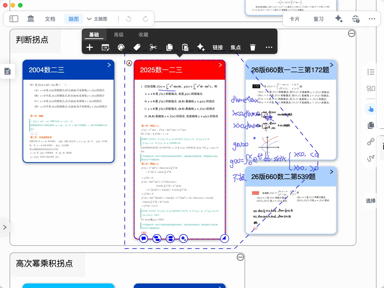Click the 2025数一二三 red card header

pyautogui.click(x=180, y=70)
